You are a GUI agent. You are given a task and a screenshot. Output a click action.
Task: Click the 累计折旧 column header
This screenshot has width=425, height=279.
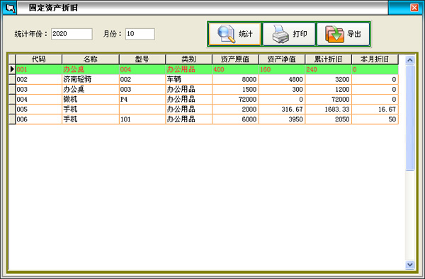328,59
